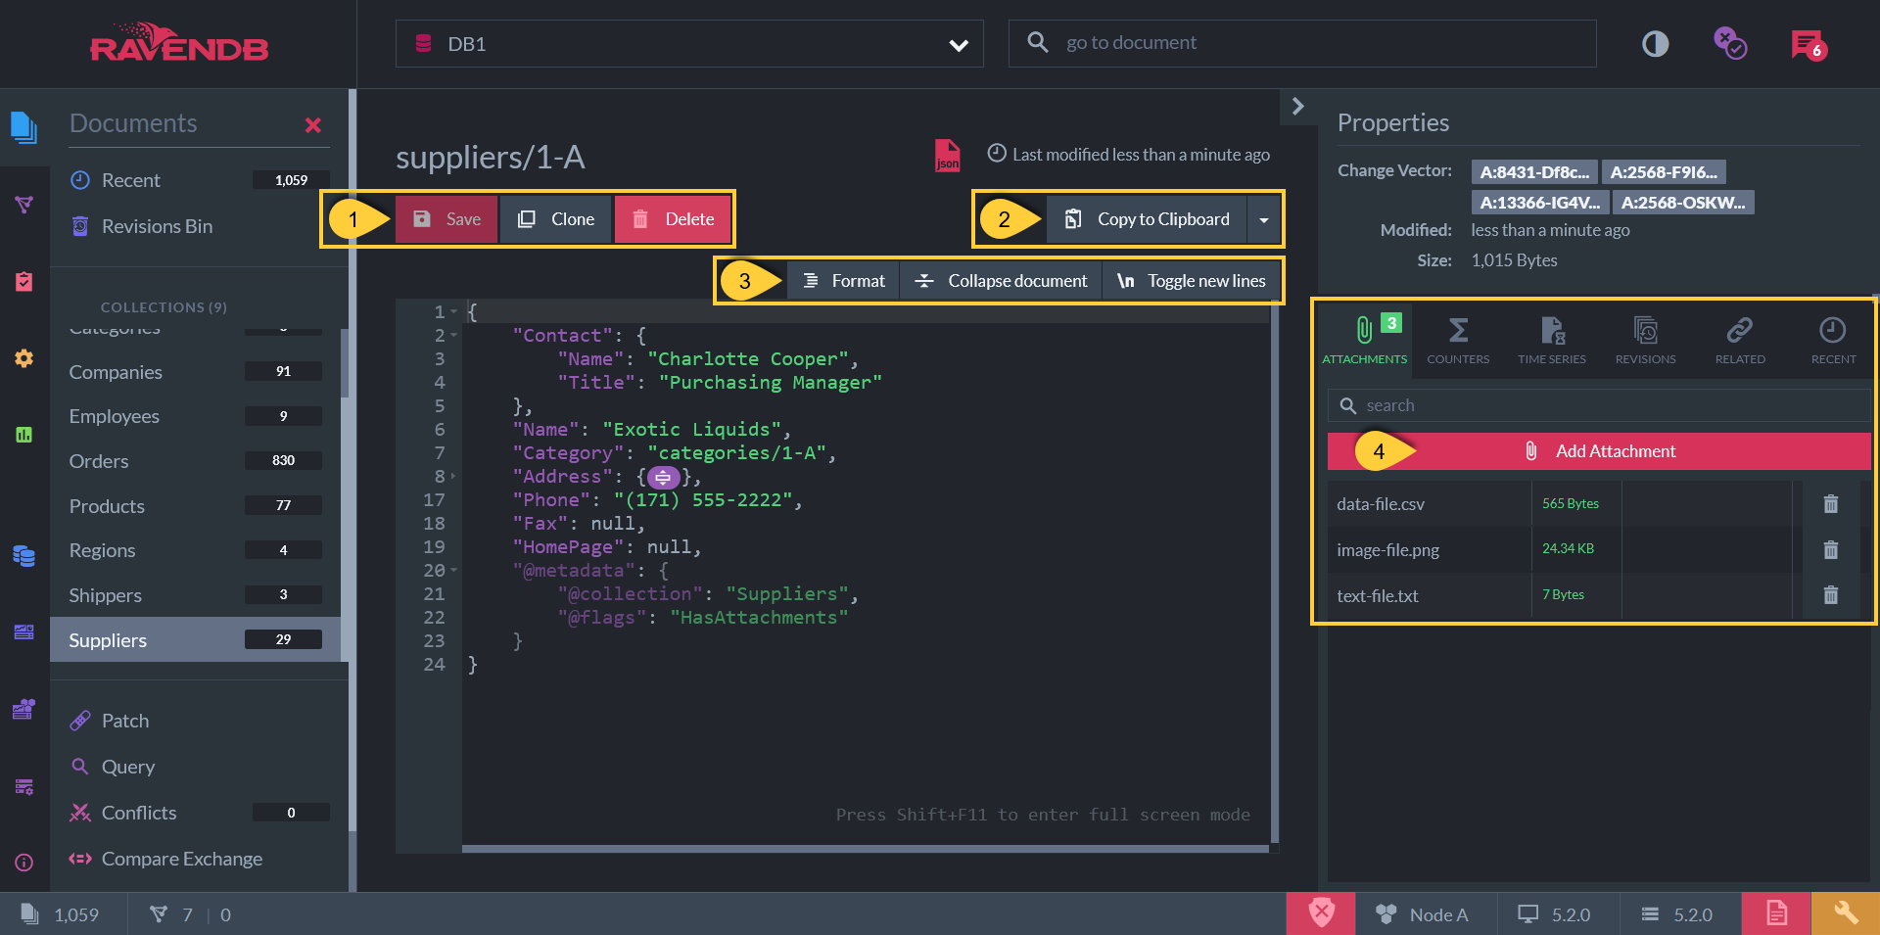Delete the text-file.txt attachment
Screen dimensions: 1880x935
point(1830,595)
